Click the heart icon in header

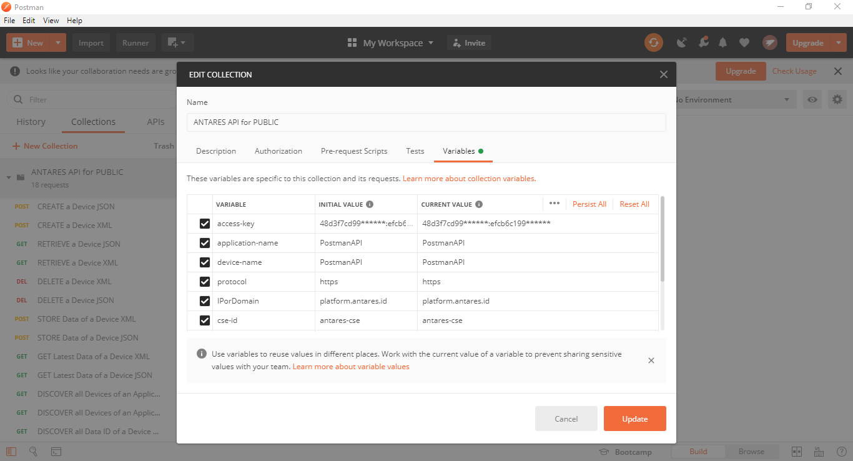(744, 42)
